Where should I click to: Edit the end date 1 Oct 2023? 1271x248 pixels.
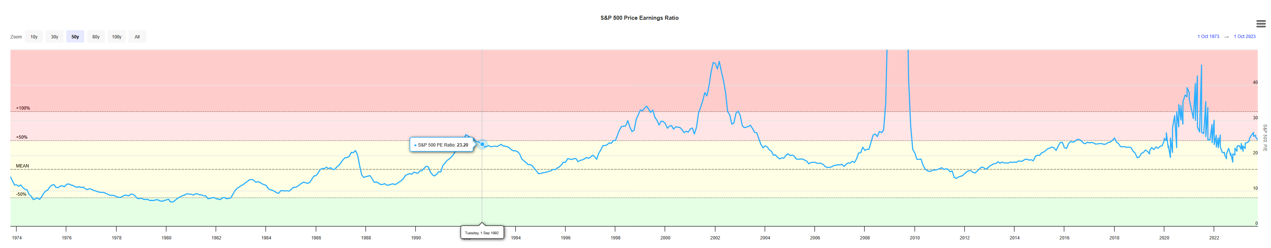pyautogui.click(x=1245, y=37)
